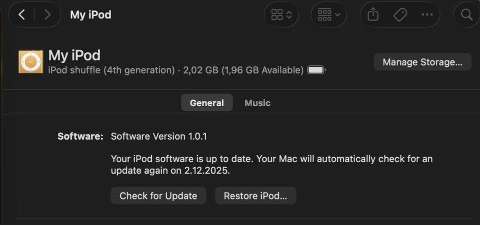Open the Tags icon in toolbar

[x=400, y=15]
